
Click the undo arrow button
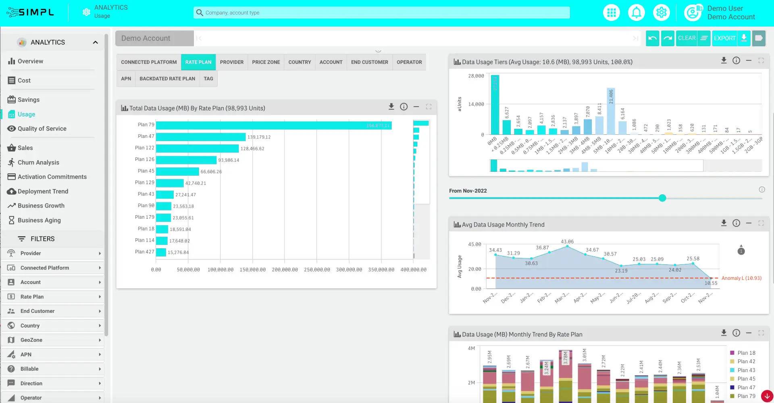[653, 38]
